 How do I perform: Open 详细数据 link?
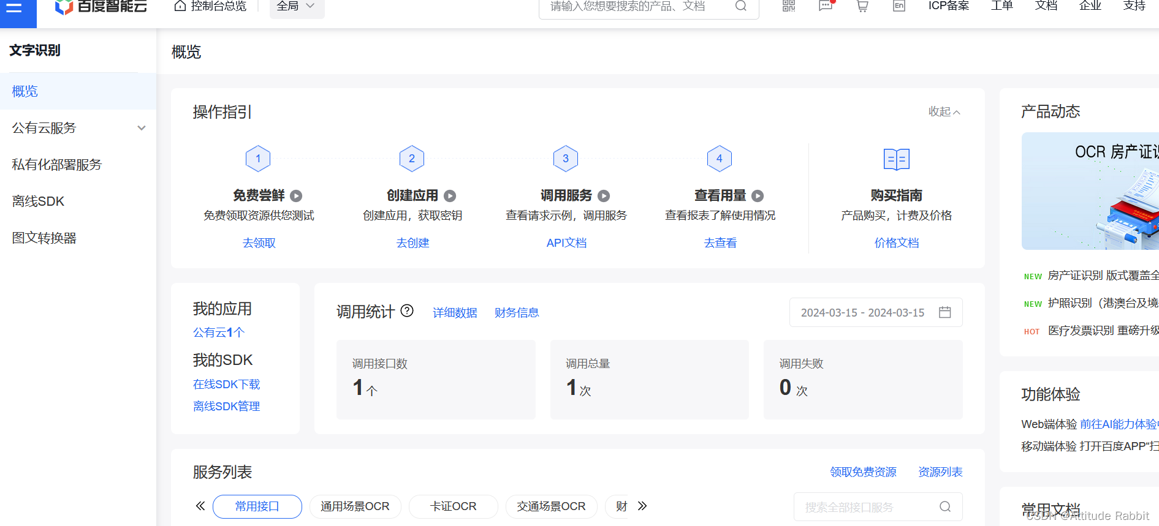(455, 313)
